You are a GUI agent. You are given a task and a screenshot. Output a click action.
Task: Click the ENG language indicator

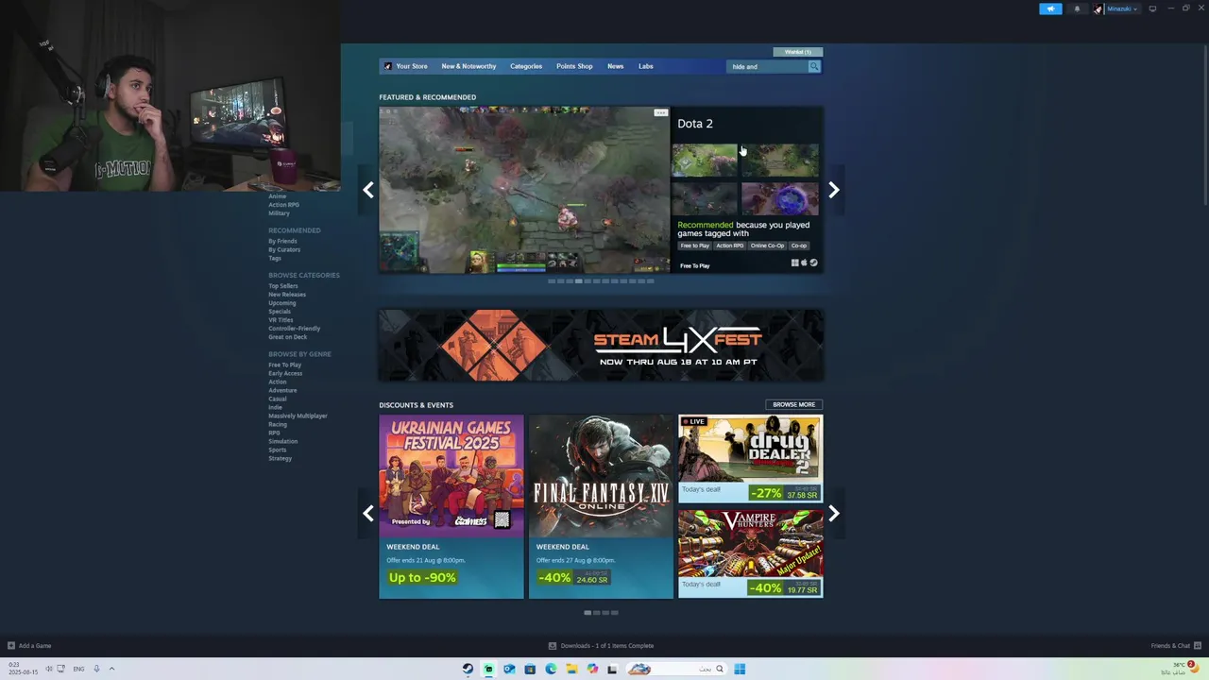pos(78,669)
